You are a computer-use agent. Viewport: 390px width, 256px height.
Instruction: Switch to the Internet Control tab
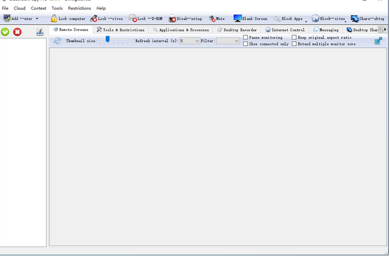coord(285,30)
